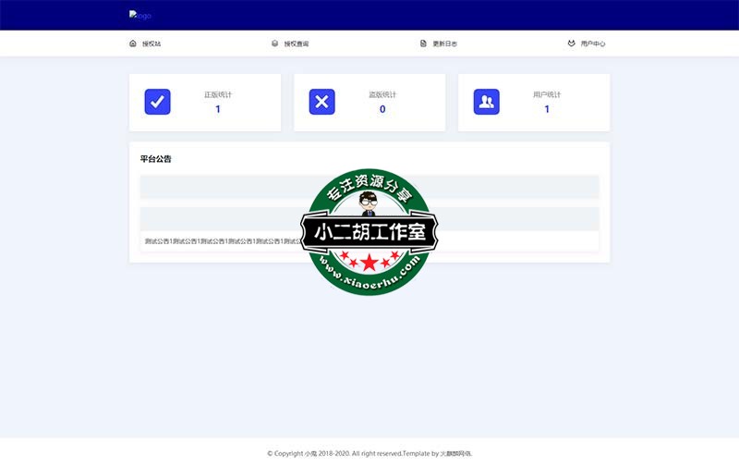Open the 用户中心 menu item
This screenshot has height=467, width=739.
pyautogui.click(x=593, y=43)
